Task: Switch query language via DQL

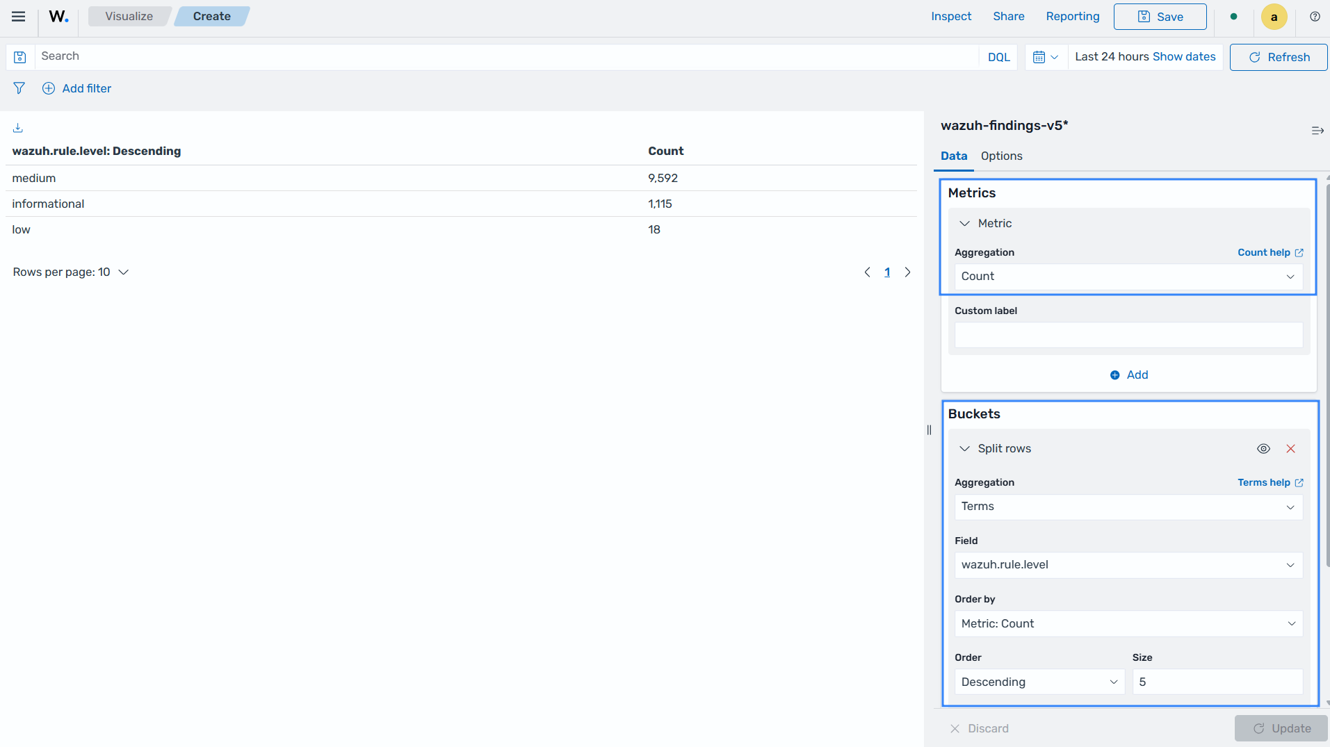Action: (x=998, y=57)
